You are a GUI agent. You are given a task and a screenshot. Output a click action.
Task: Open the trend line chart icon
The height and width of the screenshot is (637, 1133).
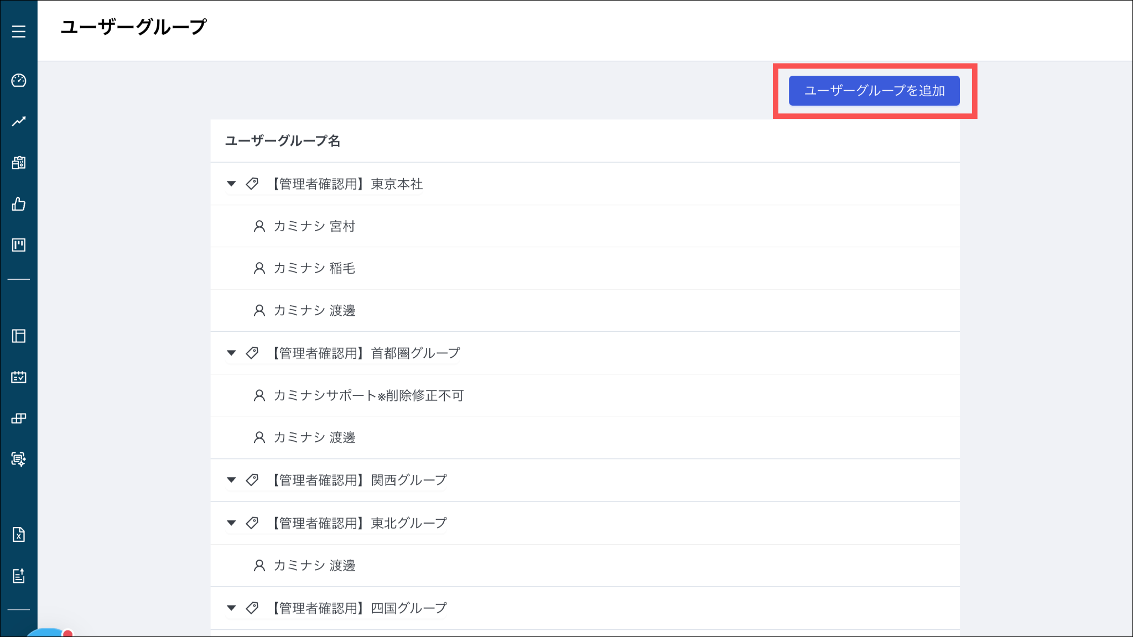click(x=19, y=121)
